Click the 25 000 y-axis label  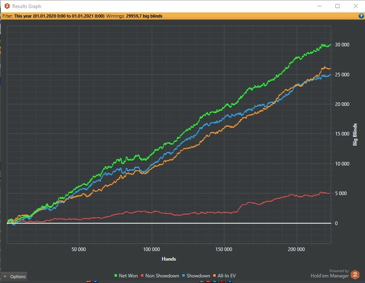[342, 75]
